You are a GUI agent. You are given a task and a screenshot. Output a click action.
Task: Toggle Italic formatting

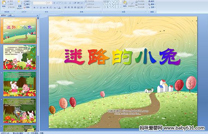pyautogui.click(x=37, y=8)
